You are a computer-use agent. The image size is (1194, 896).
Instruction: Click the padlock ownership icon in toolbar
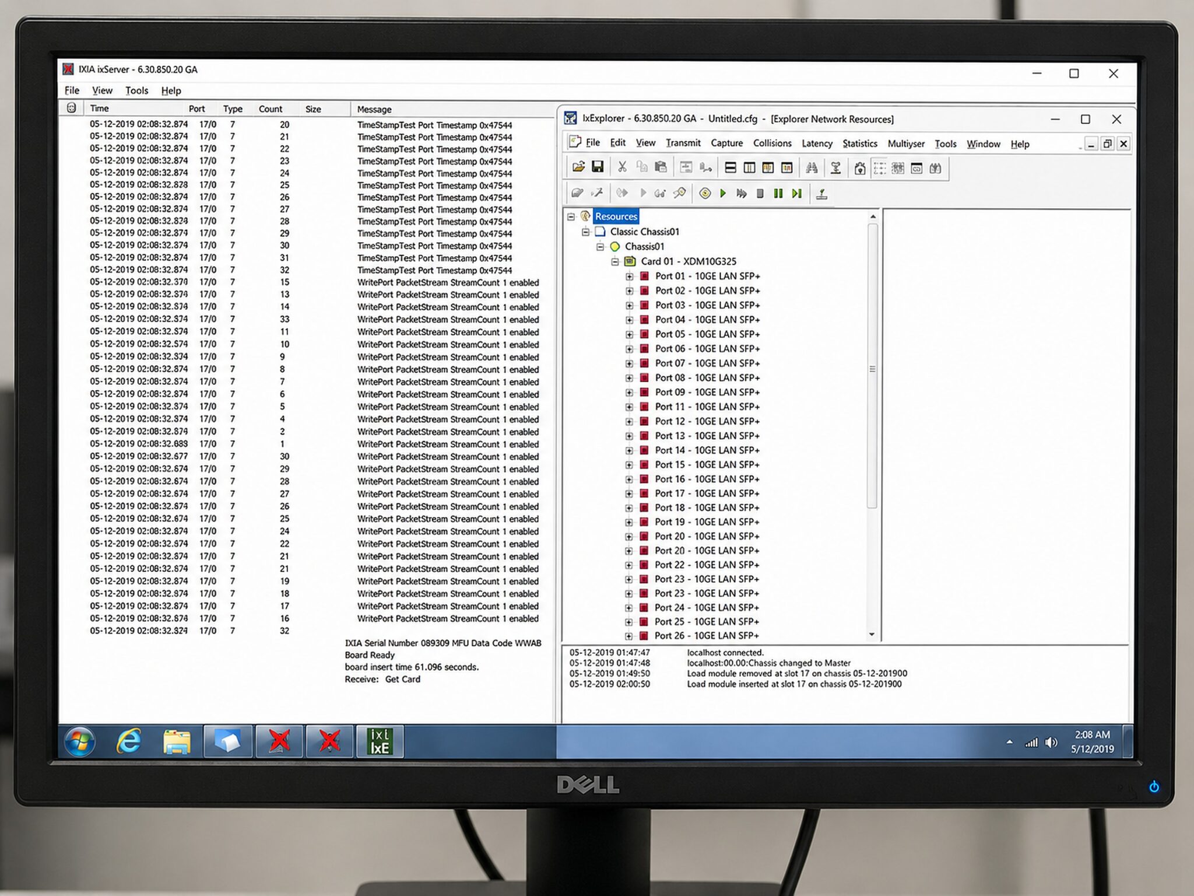[x=860, y=169]
